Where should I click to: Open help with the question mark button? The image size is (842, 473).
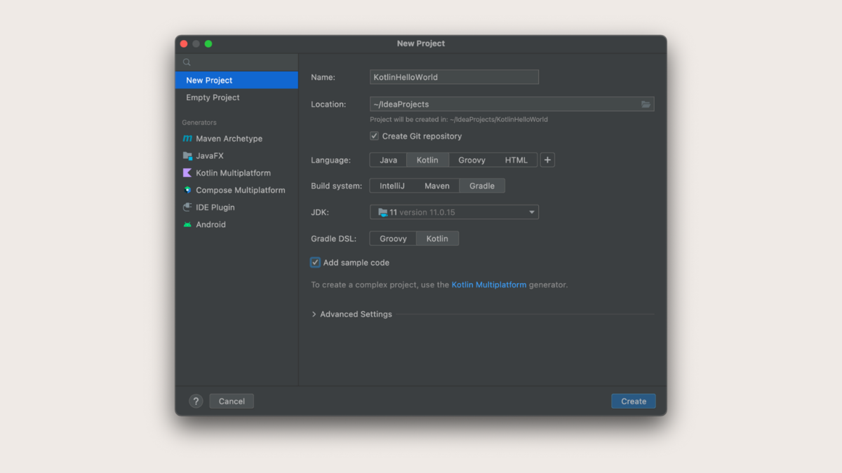click(196, 402)
